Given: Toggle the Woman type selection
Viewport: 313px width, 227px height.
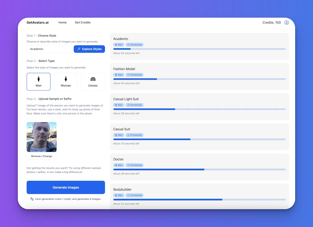Looking at the screenshot, I should (66, 82).
